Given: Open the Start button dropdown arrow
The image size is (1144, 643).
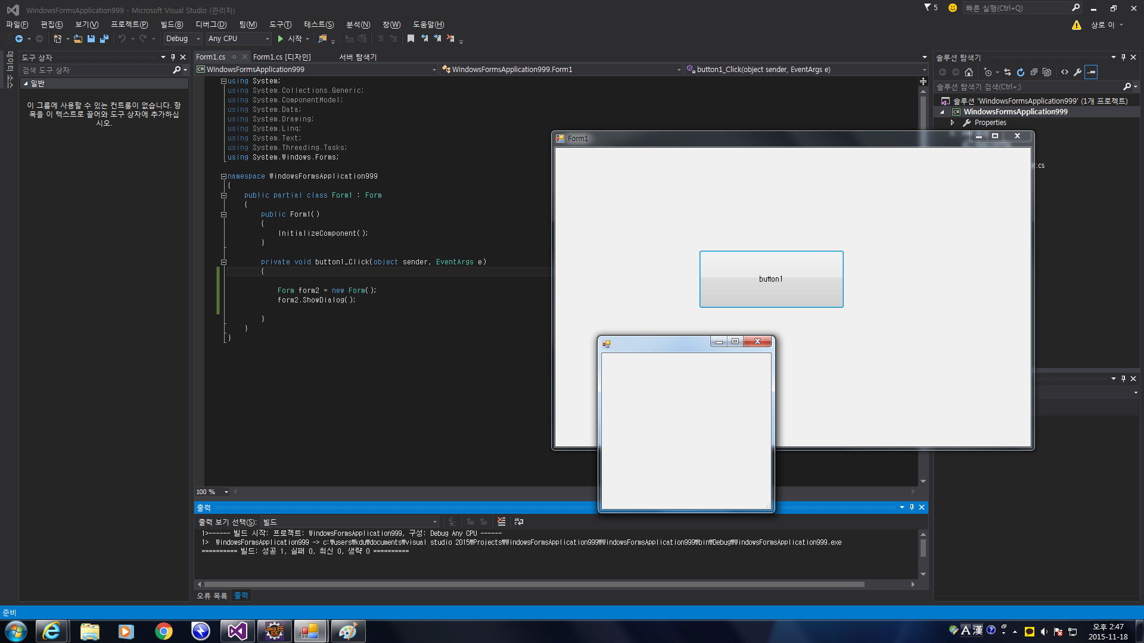Looking at the screenshot, I should click(x=307, y=39).
